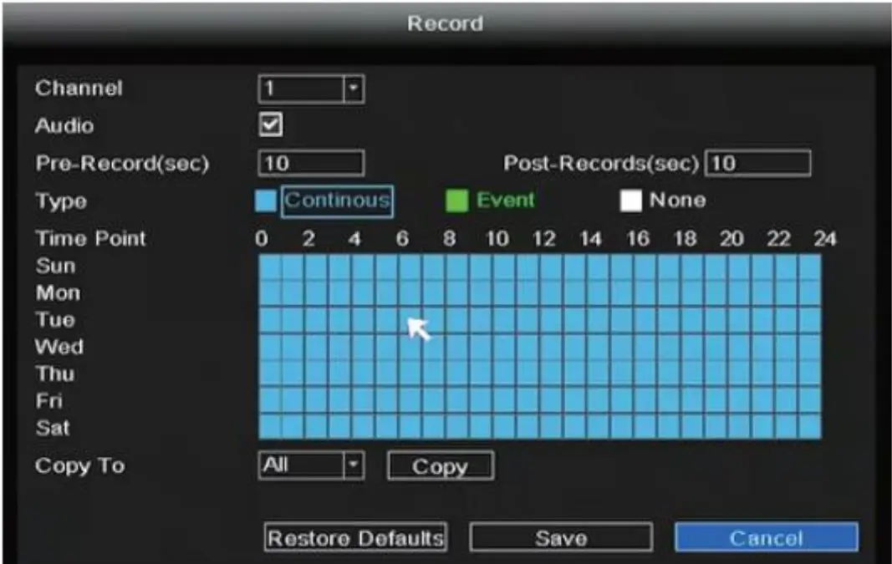
Task: Save the record schedule
Action: point(561,538)
